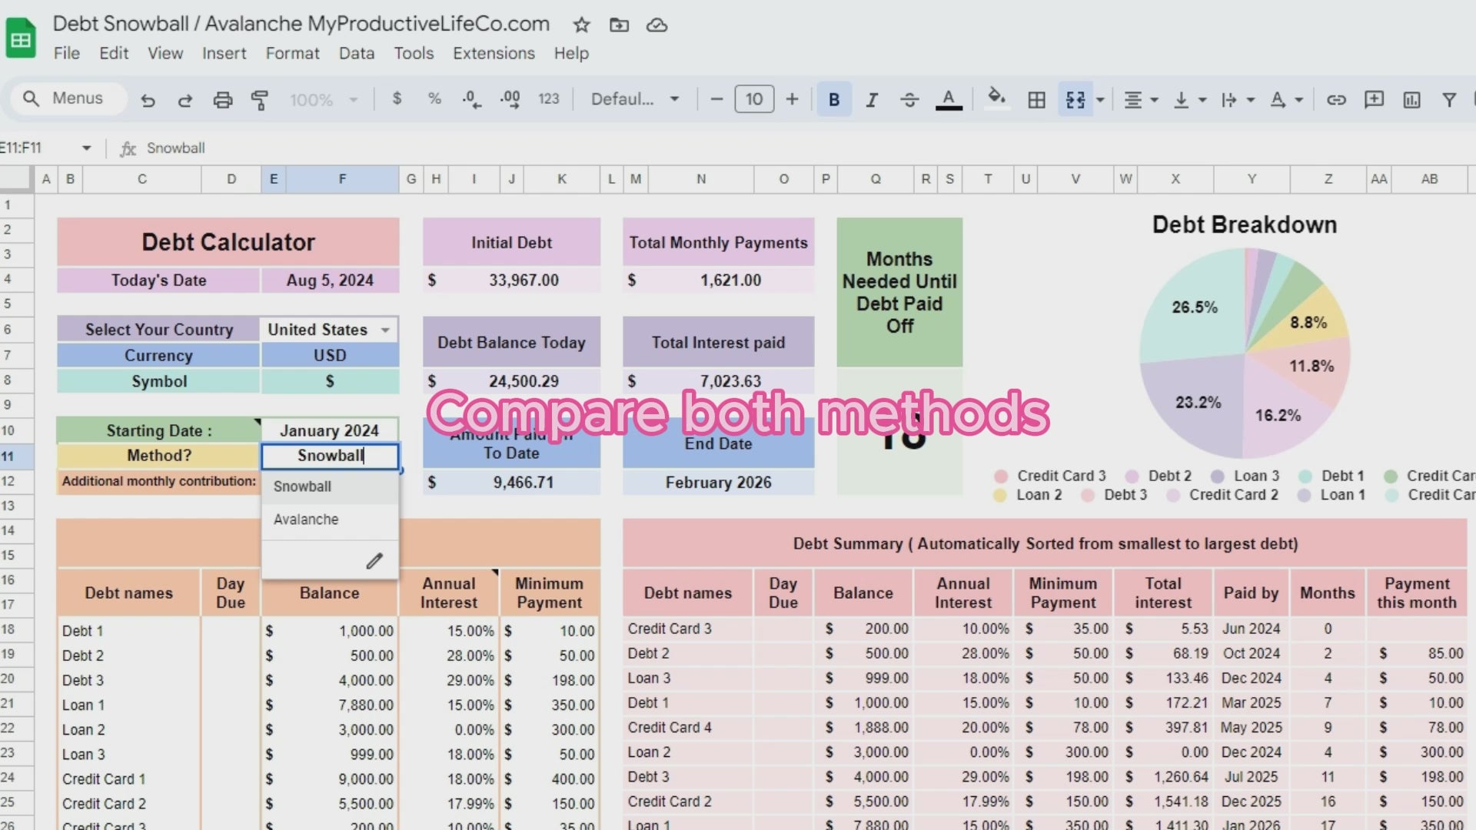Toggle bold formatting
This screenshot has width=1476, height=830.
click(834, 99)
